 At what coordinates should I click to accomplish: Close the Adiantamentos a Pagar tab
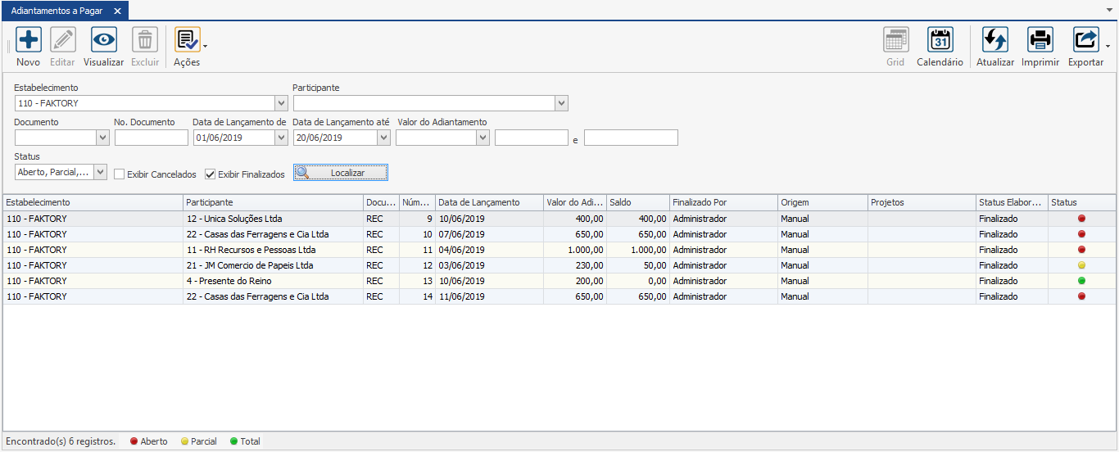117,11
